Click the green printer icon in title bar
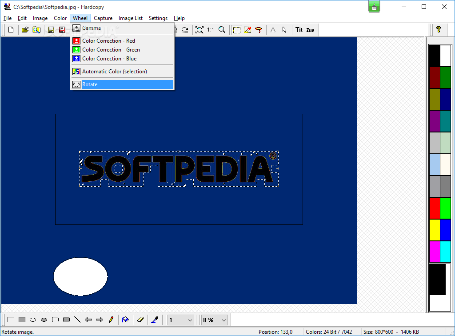455x336 pixels. click(374, 7)
